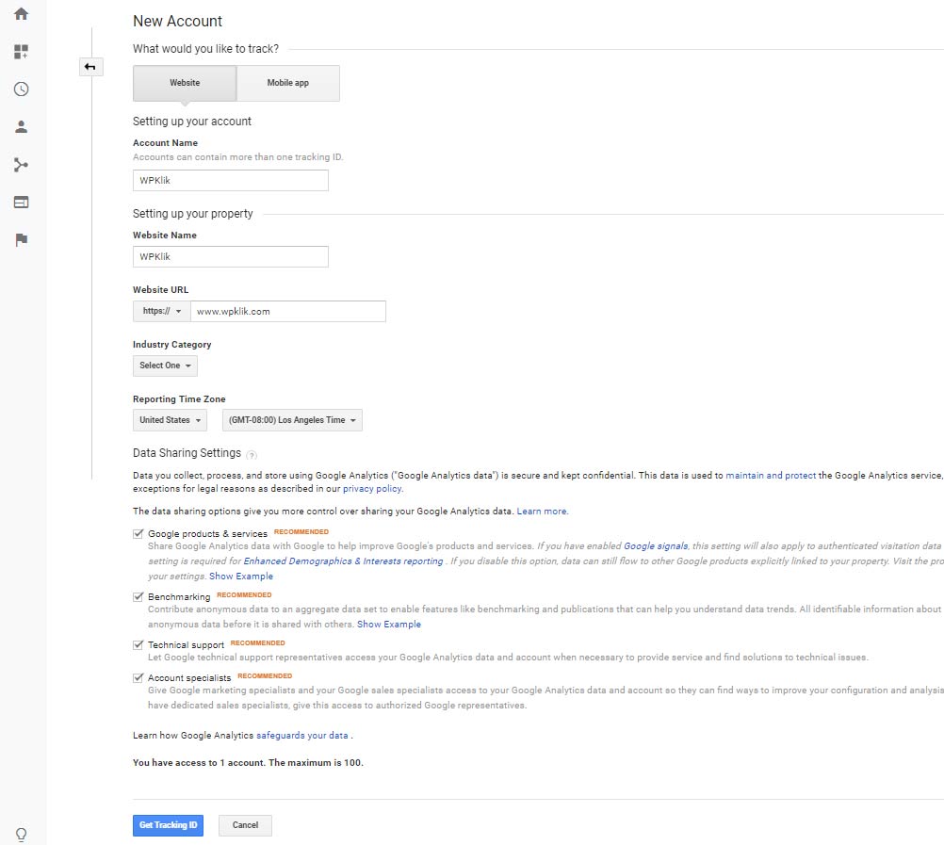Open the Behavior window icon in sidebar
Viewport: 944px width, 845px height.
tap(21, 203)
